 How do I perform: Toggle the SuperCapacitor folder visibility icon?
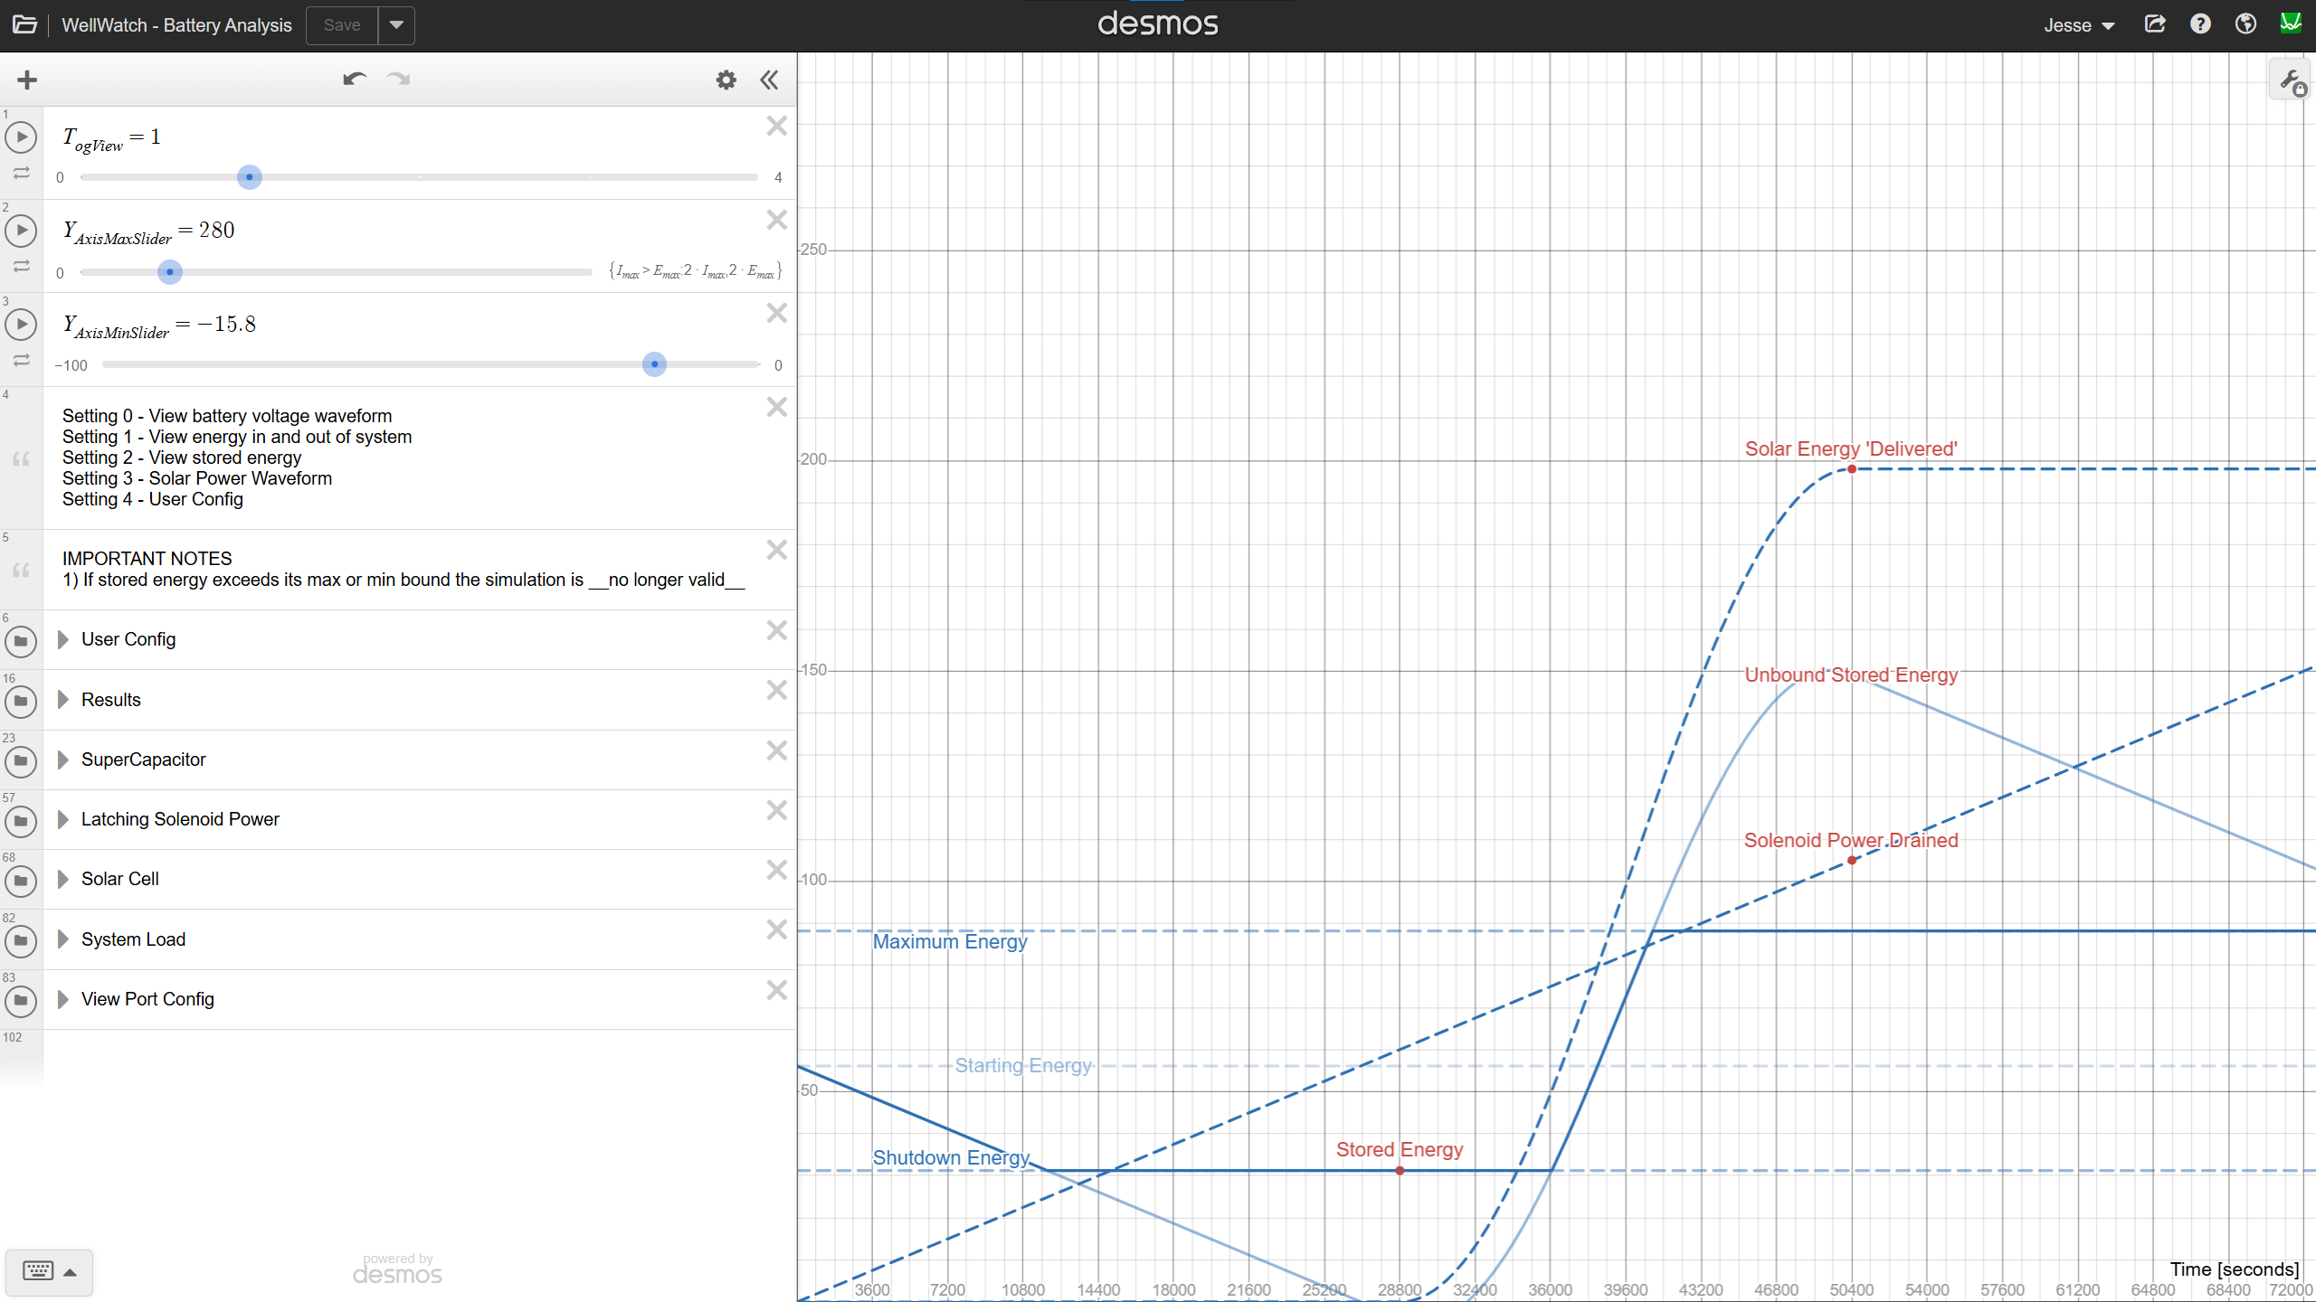21,761
